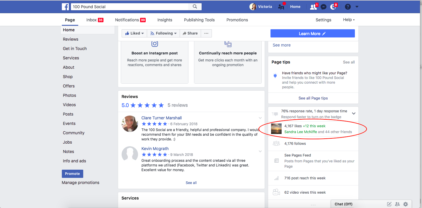Select Shop in the sidebar
The image size is (422, 208).
(68, 77)
